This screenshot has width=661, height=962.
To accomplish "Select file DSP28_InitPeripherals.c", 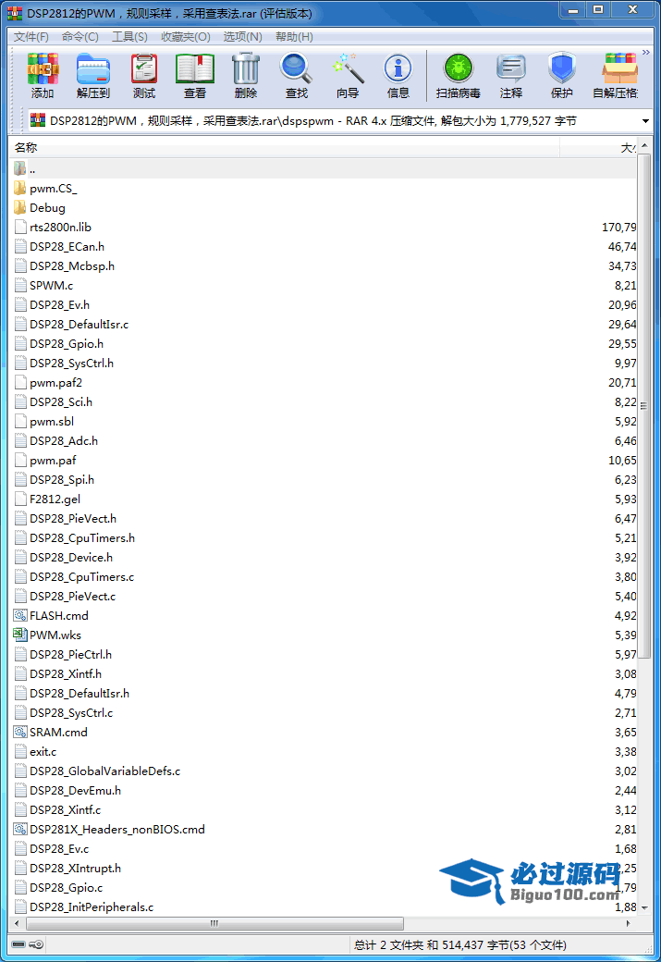I will 92,907.
